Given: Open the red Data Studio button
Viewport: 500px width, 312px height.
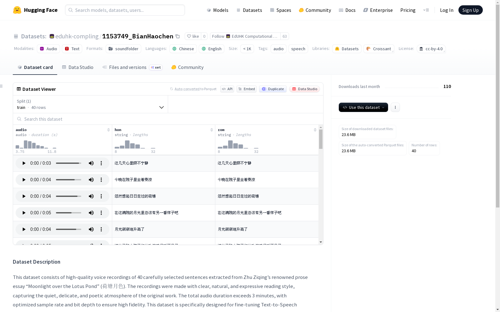Looking at the screenshot, I should (x=304, y=89).
